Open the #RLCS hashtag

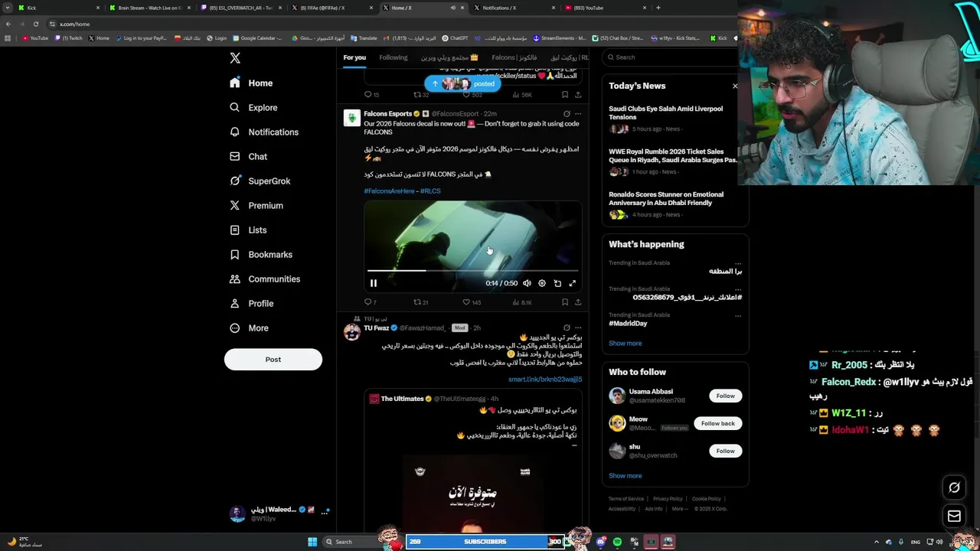tap(430, 191)
